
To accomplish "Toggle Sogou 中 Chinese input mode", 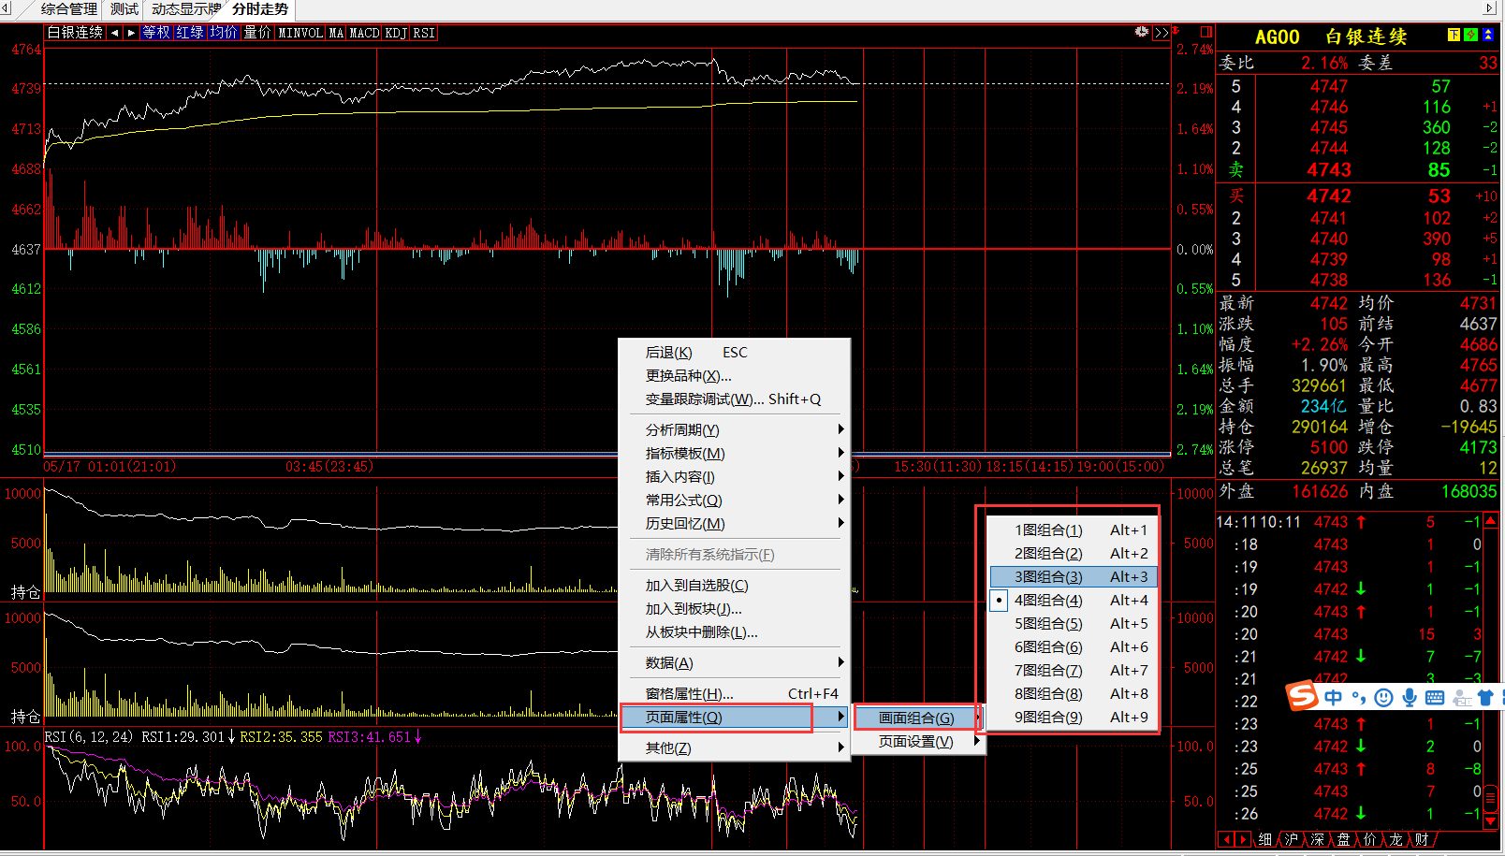I will tap(1333, 698).
